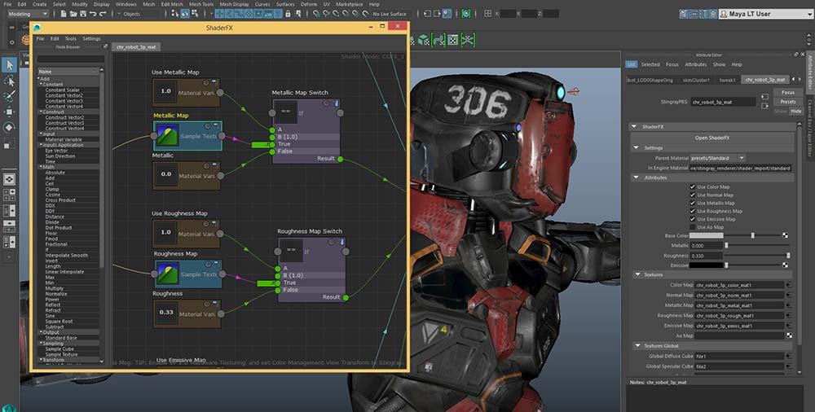Disable the Use Color Map checkbox
Screen dimensions: 815x412
(x=692, y=187)
